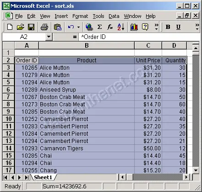
Task: Expand More Buttons chevron beside Help icon
Action: coord(156,27)
